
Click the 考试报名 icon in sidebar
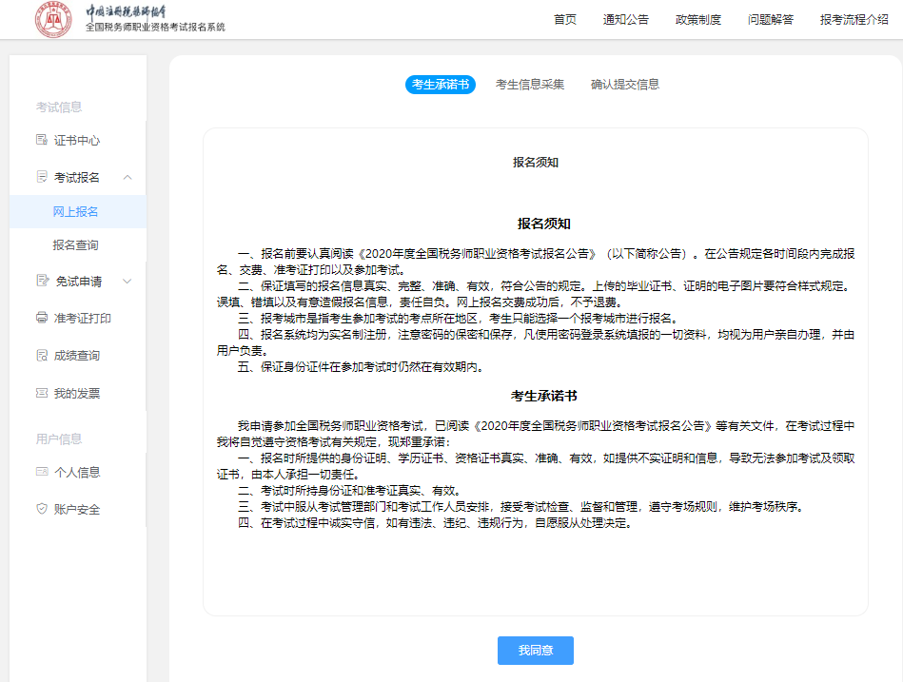41,178
